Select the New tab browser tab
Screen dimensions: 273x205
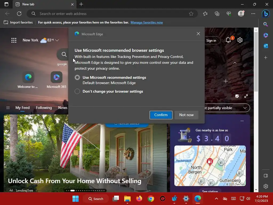pyautogui.click(x=45, y=4)
